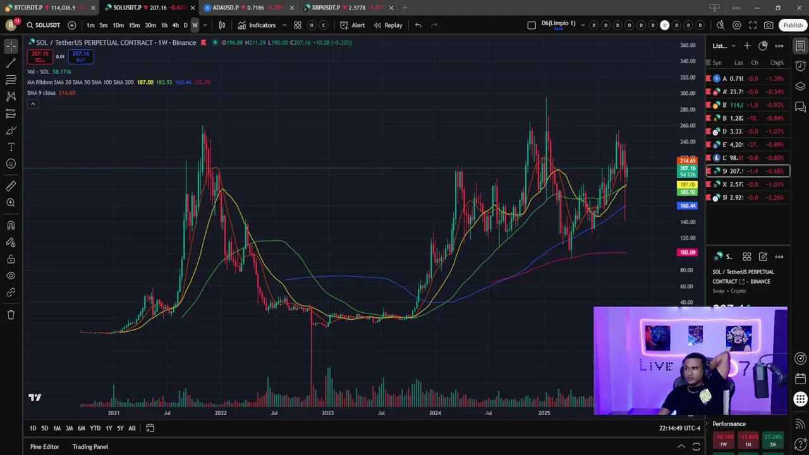
Task: Open the candlestick chart type selector
Action: coord(222,25)
